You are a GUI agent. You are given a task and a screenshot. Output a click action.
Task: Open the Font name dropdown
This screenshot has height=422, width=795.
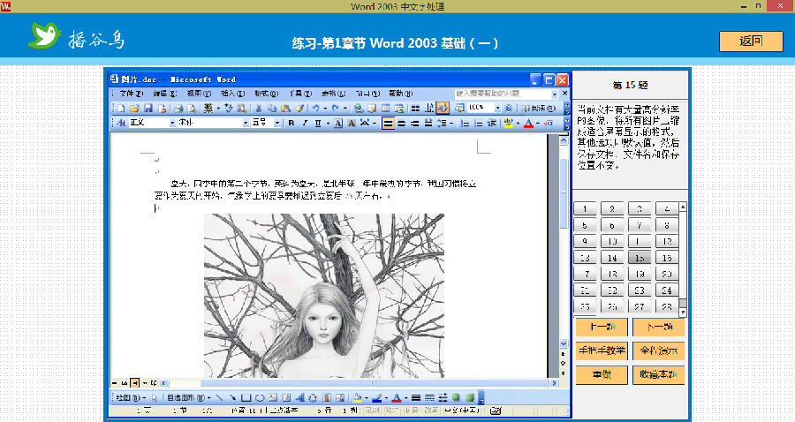[x=246, y=123]
